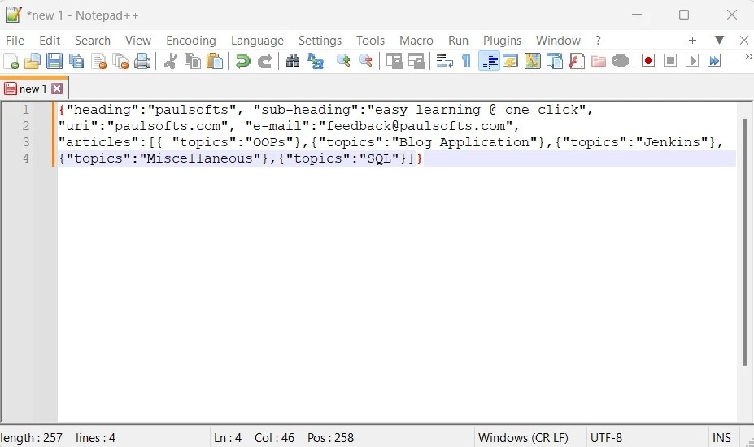
Task: Redo with the gray arrow icon
Action: tap(265, 61)
